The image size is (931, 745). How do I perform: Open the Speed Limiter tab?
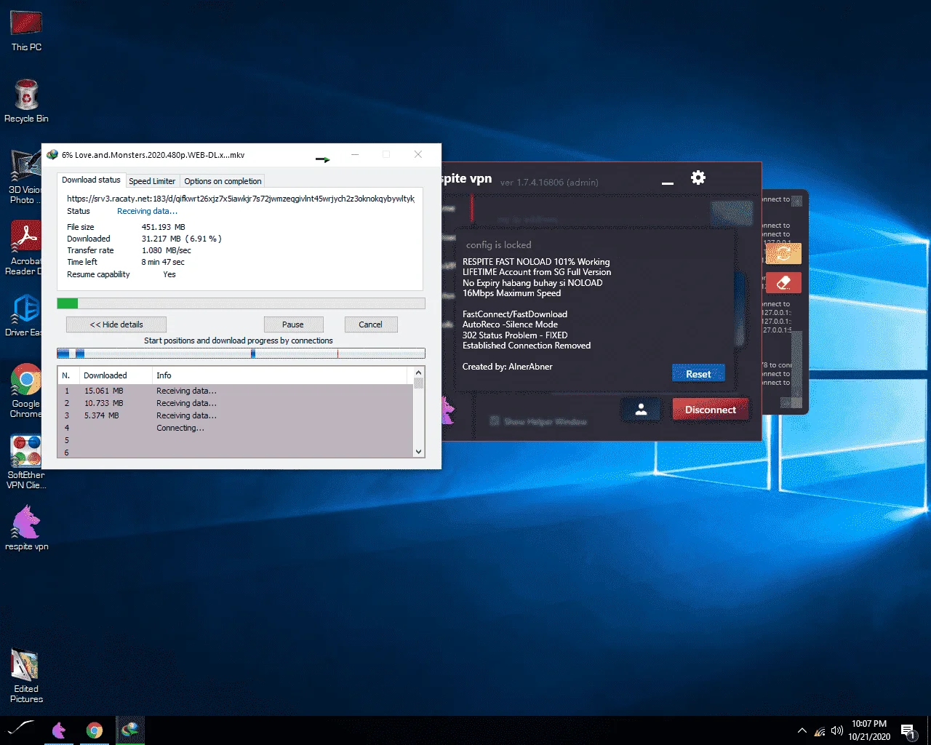click(152, 181)
